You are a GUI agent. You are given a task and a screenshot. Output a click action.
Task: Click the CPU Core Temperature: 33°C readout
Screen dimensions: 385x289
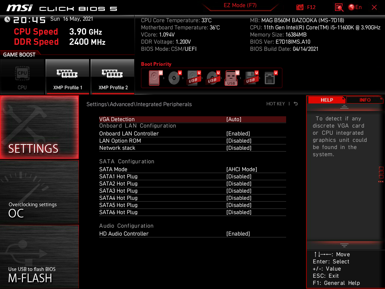pos(176,20)
